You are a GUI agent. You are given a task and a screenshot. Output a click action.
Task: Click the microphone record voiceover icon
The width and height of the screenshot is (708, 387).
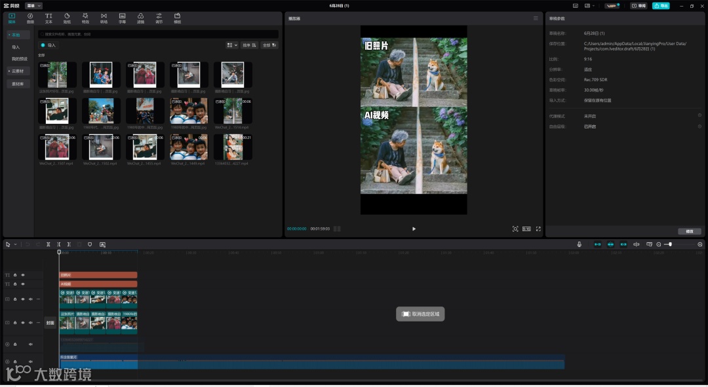tap(580, 244)
